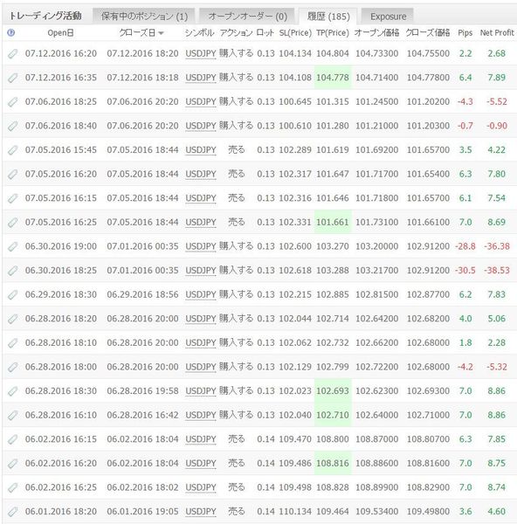Click close price 104.75500
517x524 pixels.
pos(428,53)
